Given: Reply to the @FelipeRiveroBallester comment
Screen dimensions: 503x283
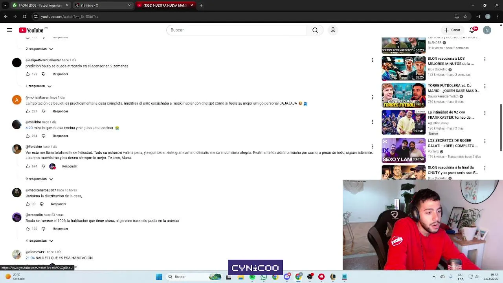Looking at the screenshot, I should tap(60, 74).
